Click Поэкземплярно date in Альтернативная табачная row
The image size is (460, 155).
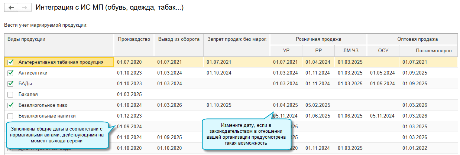click(415, 62)
